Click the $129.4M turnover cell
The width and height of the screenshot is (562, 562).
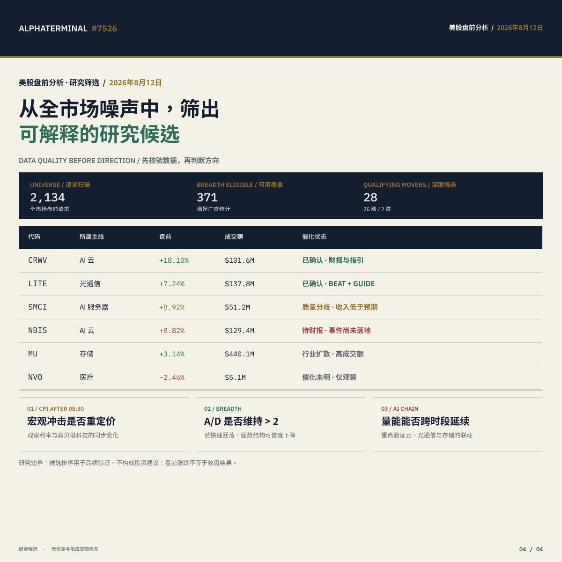[239, 331]
